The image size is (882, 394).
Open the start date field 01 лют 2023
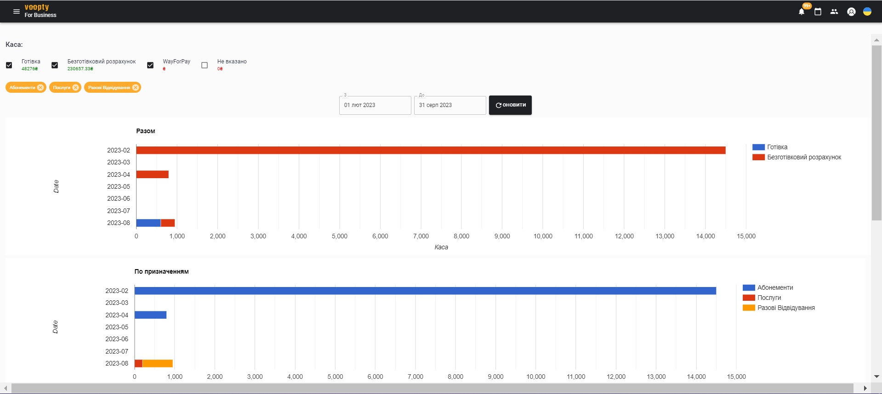point(375,105)
